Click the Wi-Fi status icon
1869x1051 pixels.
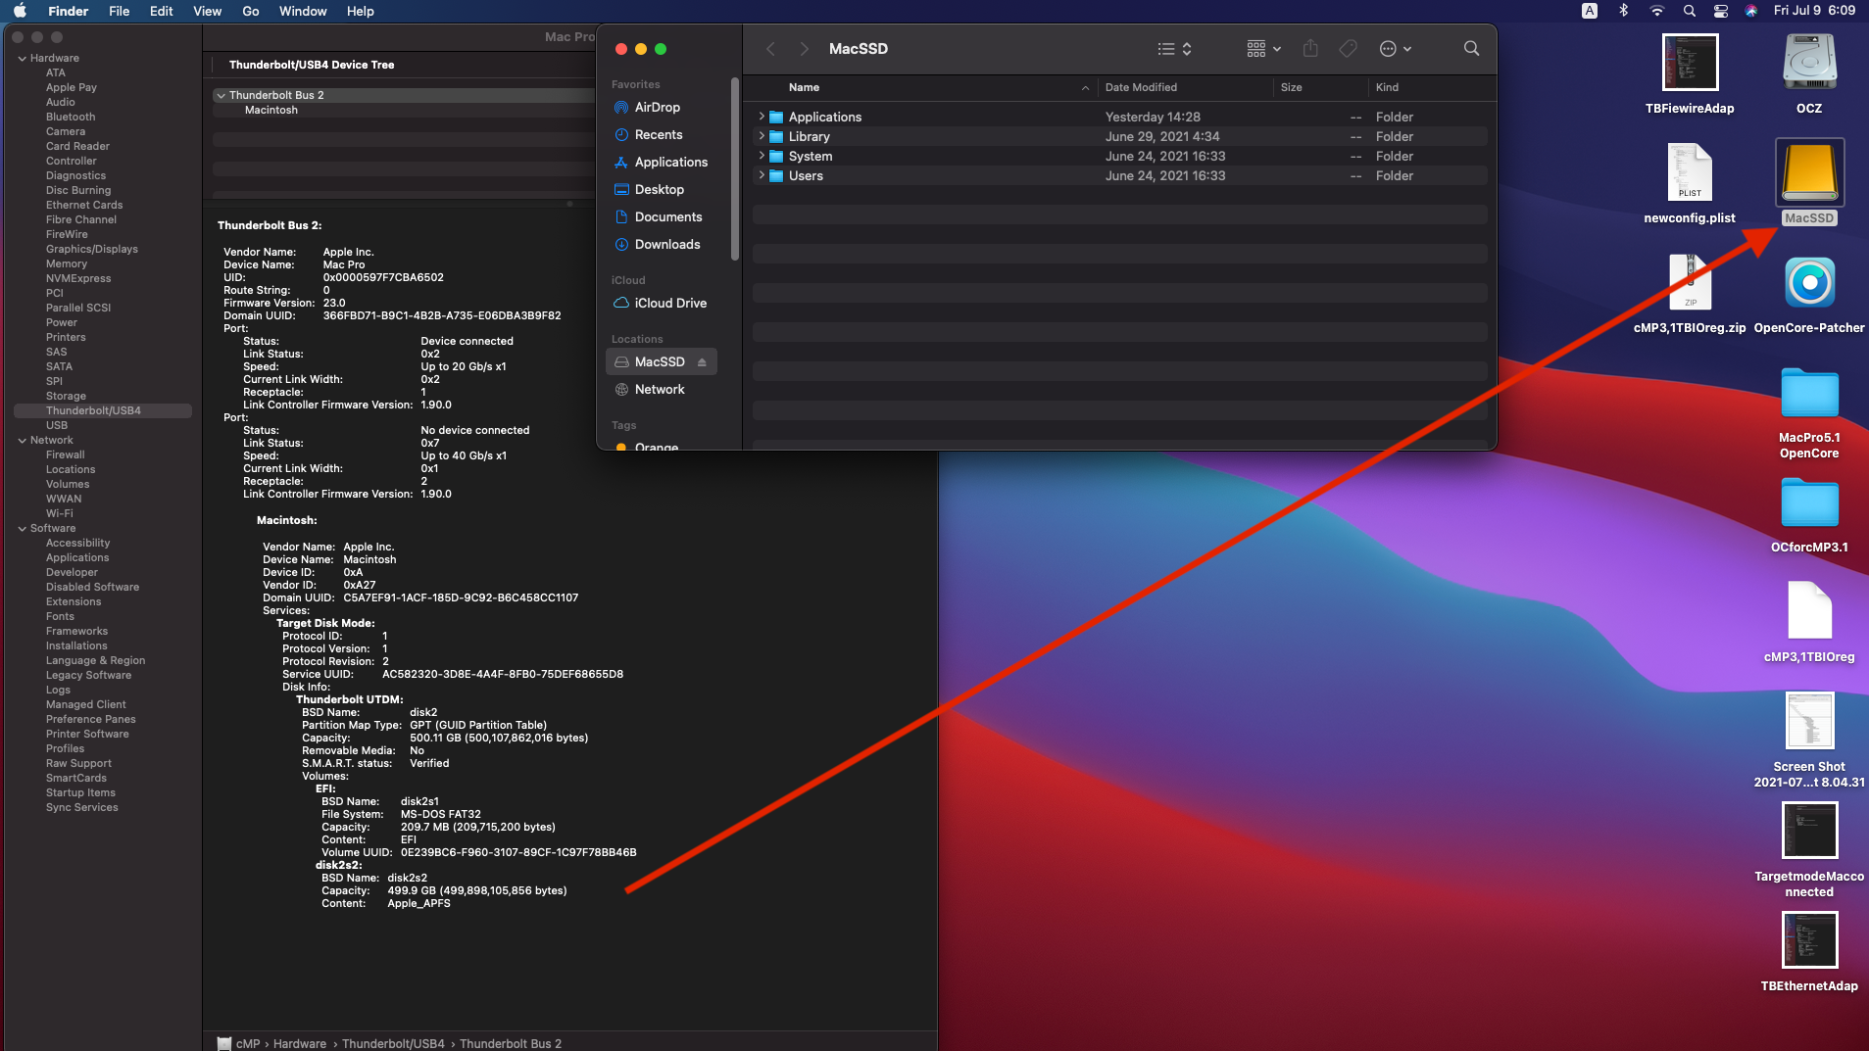(x=1656, y=11)
